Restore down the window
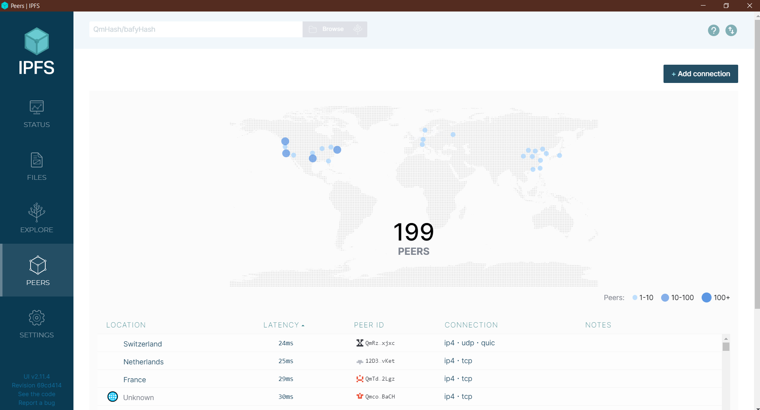 coord(726,6)
